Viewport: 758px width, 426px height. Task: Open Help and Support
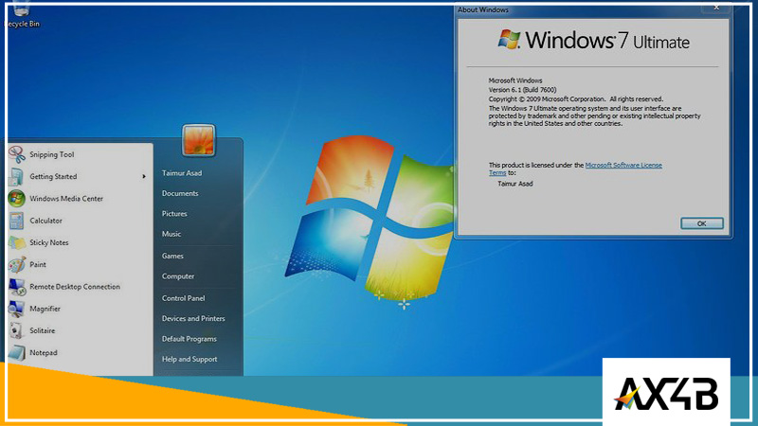click(189, 360)
